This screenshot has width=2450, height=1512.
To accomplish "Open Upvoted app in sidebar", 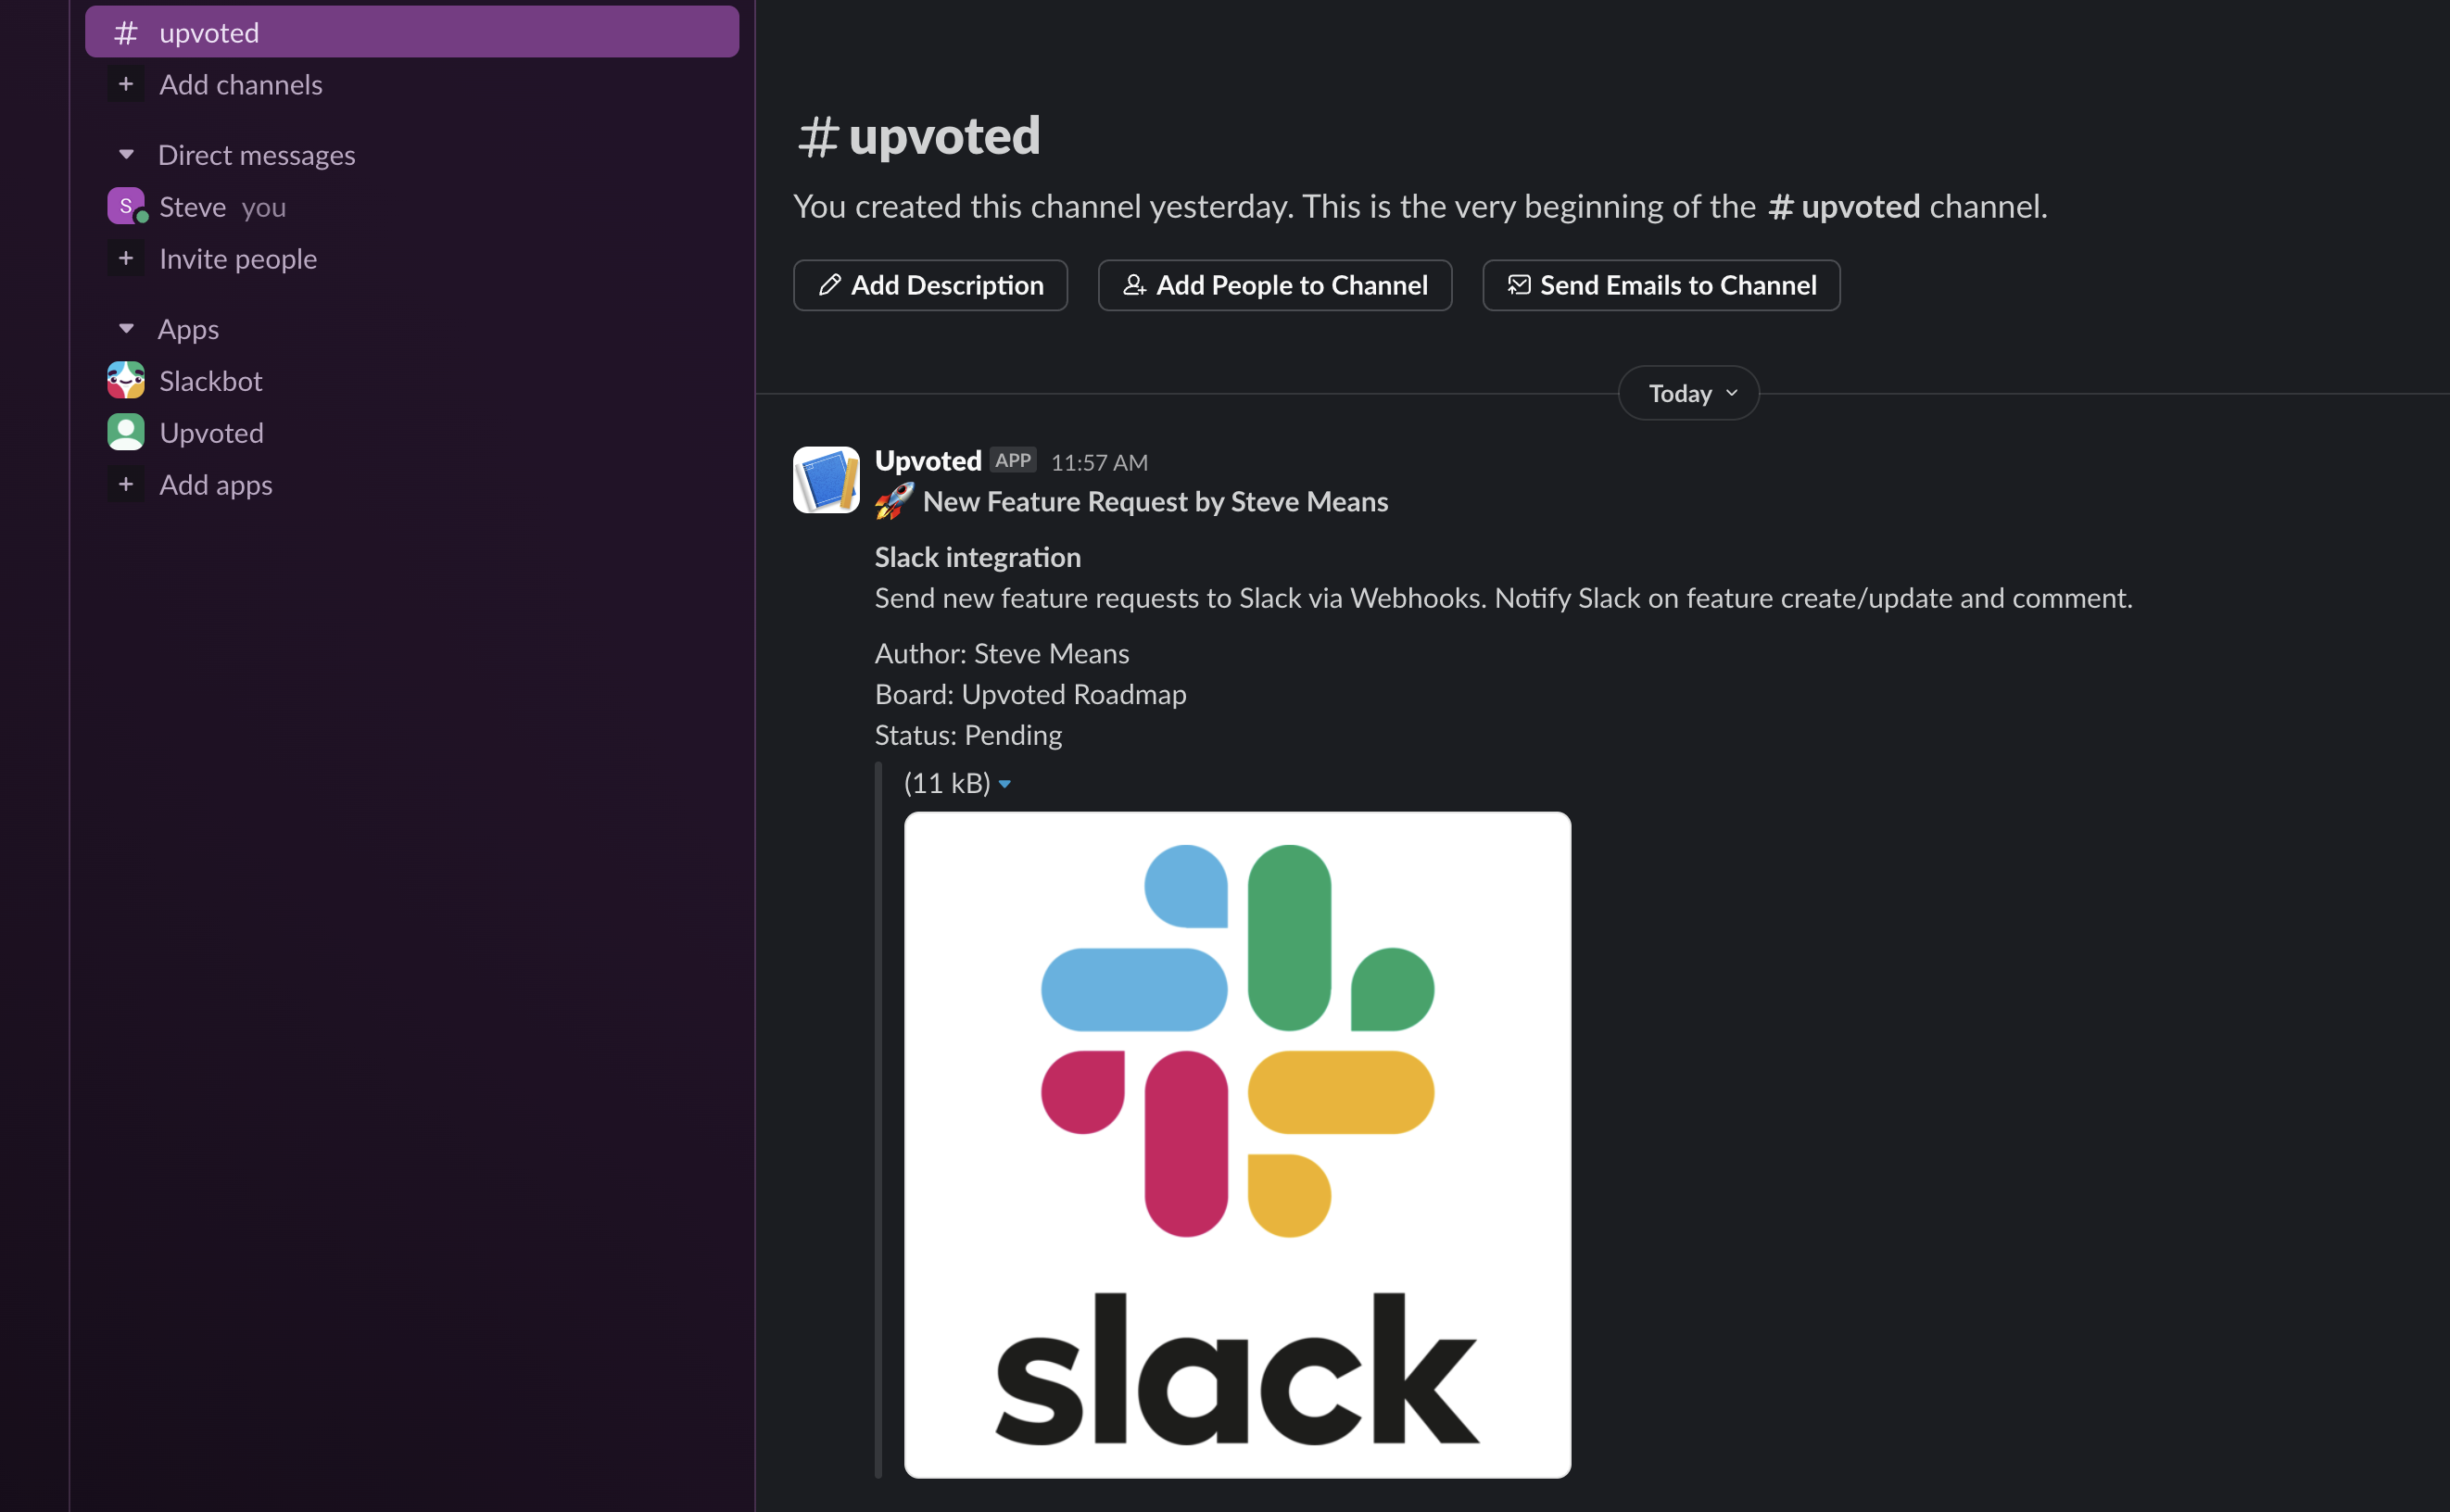I will (x=212, y=433).
